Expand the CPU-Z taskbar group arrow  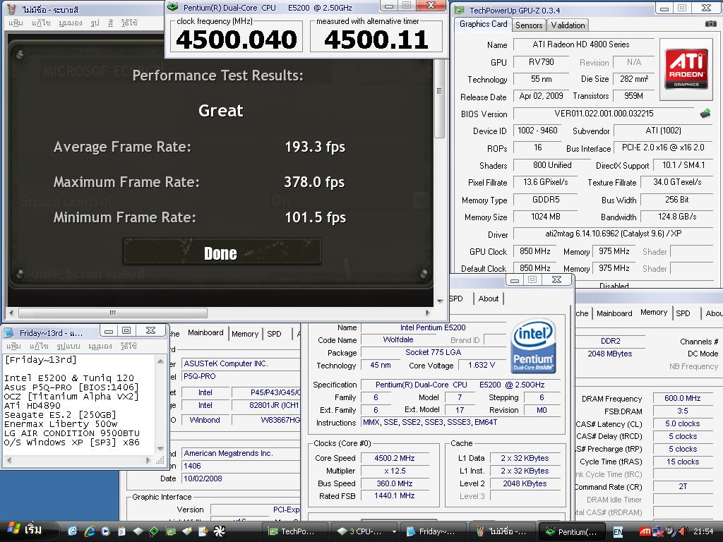pos(394,531)
